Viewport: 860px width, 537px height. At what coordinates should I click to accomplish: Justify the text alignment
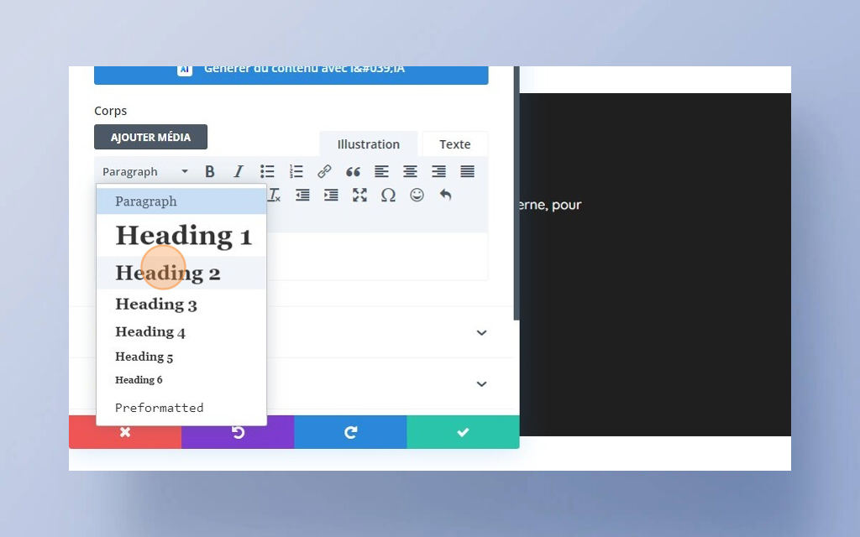click(x=467, y=171)
